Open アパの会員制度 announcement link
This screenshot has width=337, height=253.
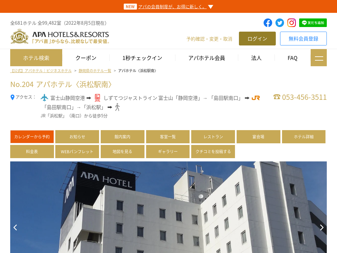click(x=172, y=7)
